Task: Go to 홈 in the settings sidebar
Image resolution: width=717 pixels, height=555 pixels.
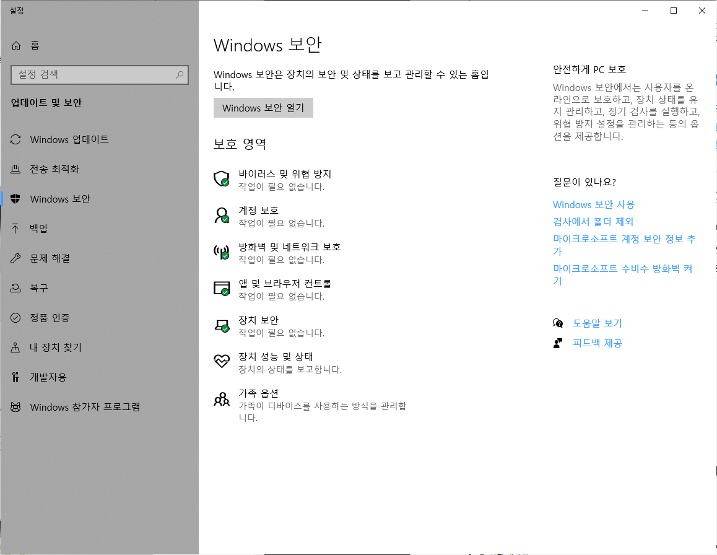Action: tap(100, 45)
